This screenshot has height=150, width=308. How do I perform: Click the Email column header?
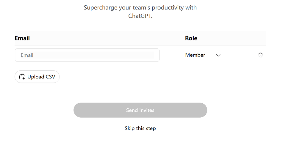tap(22, 38)
